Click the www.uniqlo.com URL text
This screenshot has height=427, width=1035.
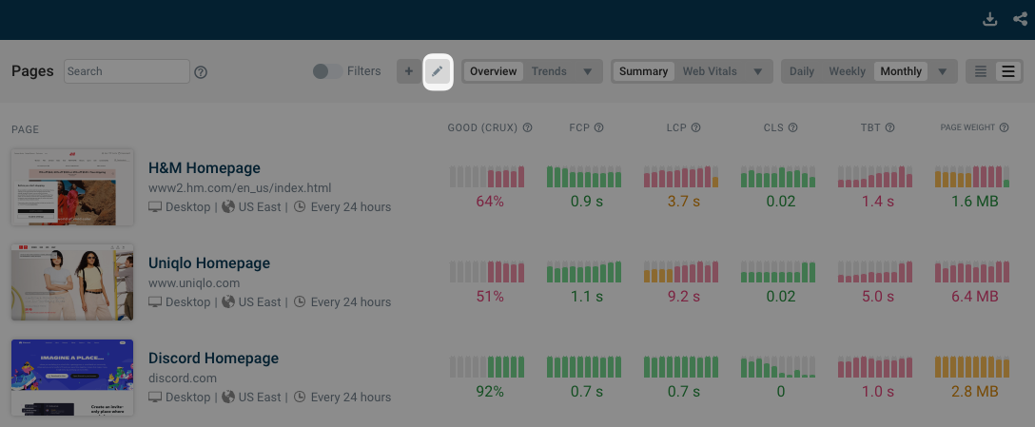(194, 283)
